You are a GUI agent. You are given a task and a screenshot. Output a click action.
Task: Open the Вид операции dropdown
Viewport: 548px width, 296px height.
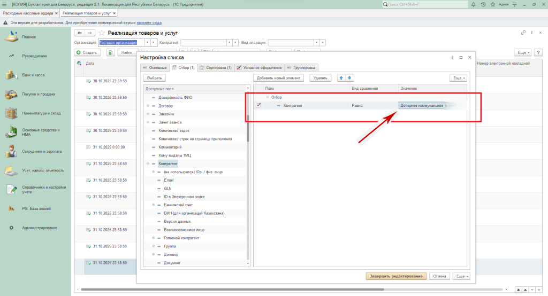(x=316, y=42)
